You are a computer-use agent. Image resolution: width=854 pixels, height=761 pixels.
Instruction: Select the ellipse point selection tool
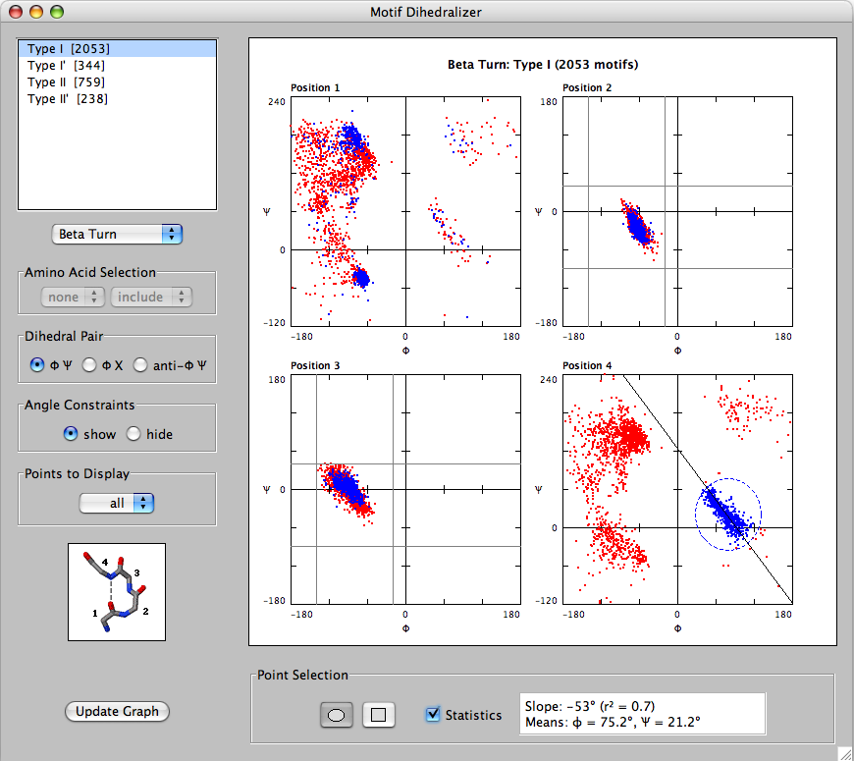click(336, 716)
